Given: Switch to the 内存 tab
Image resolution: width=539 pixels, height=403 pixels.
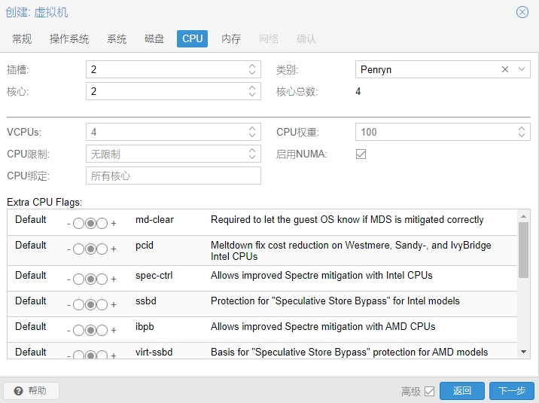Looking at the screenshot, I should point(231,38).
